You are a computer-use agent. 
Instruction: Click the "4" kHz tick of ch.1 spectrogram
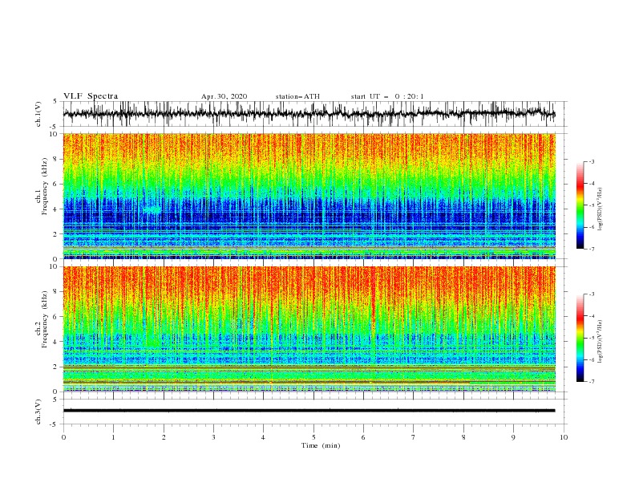tap(57, 209)
